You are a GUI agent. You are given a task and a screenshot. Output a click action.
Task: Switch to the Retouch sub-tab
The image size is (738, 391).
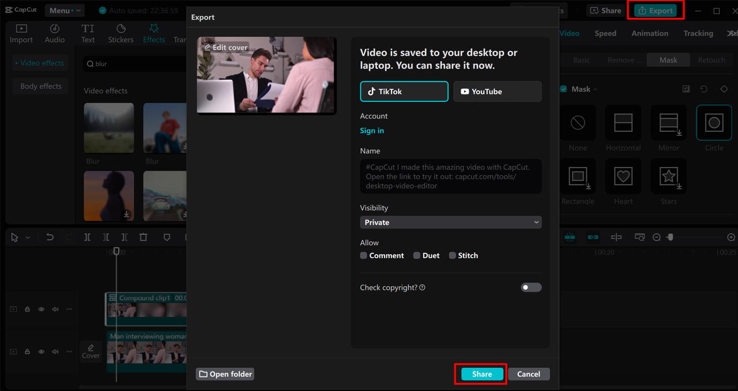(711, 60)
